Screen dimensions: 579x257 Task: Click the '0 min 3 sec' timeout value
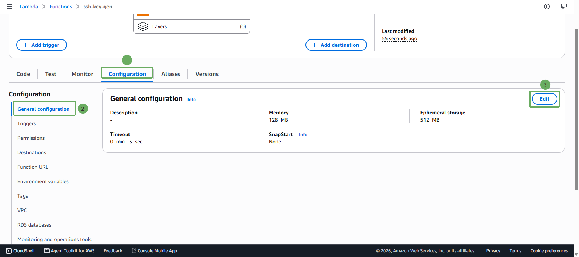tap(126, 142)
